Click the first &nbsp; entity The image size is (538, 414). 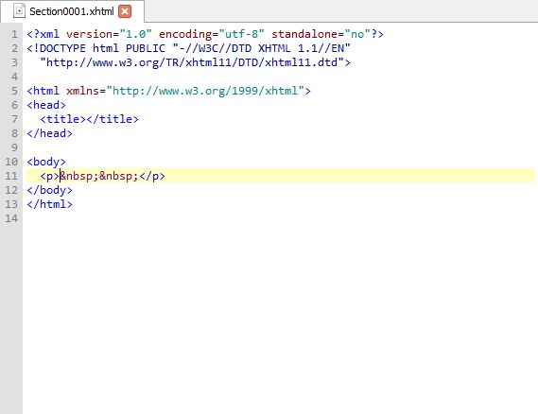[x=79, y=176]
